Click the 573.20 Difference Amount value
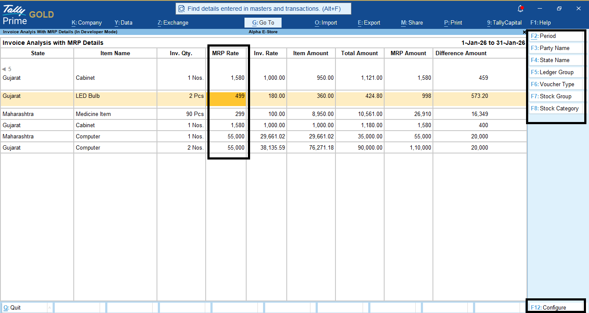Viewport: 589px width, 313px height. (x=480, y=96)
